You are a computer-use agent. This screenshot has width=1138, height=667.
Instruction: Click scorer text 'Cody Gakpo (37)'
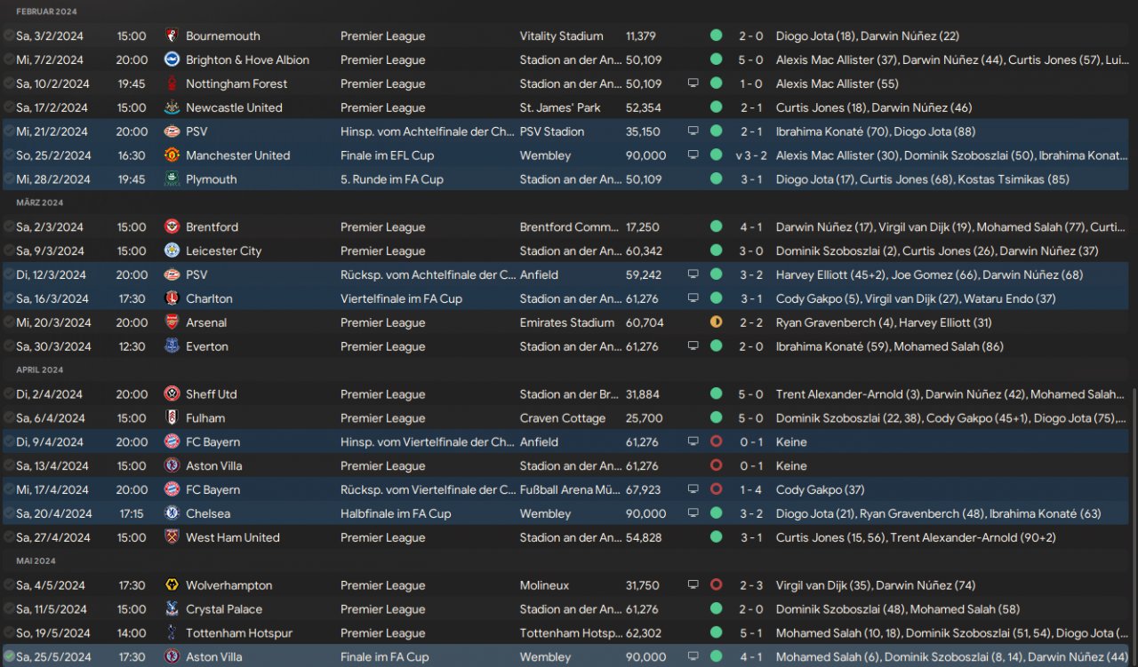click(x=821, y=490)
